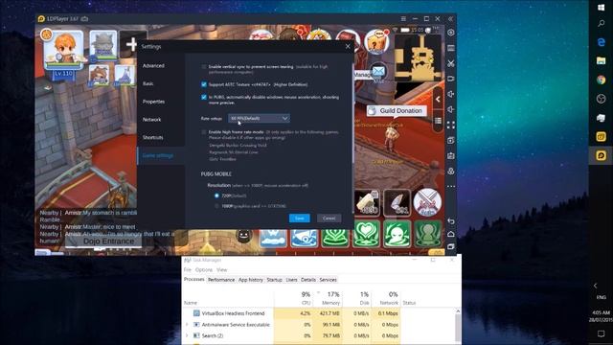Tap the Android recent apps icon
The image size is (613, 345).
(451, 247)
